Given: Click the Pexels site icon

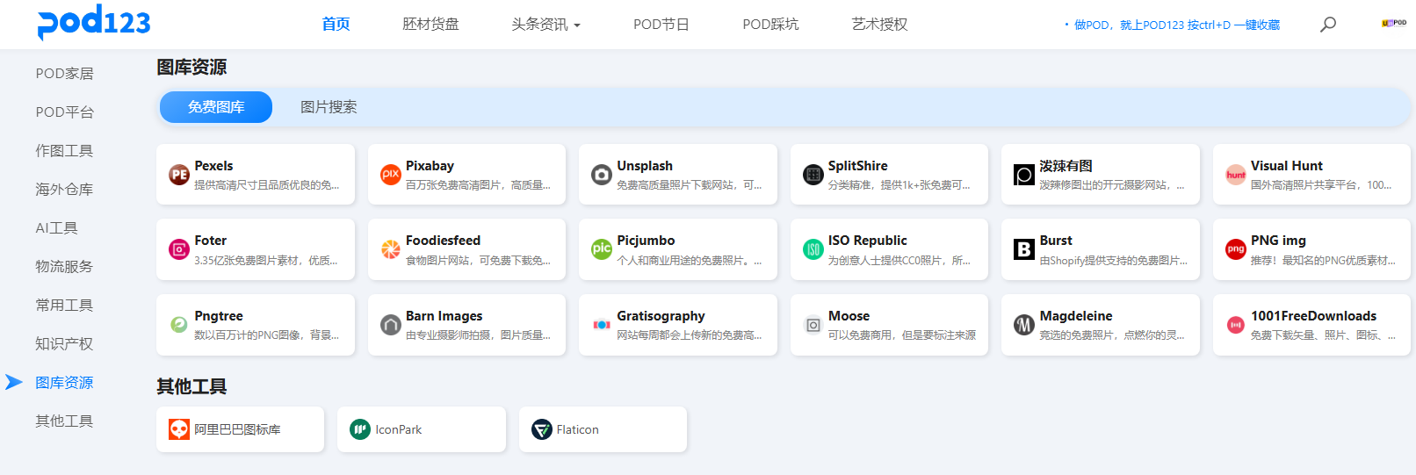Looking at the screenshot, I should point(179,175).
